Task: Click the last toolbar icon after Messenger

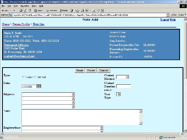Action: 102,10
